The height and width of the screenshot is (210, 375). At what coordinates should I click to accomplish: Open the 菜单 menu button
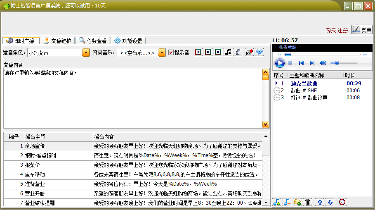click(x=362, y=30)
